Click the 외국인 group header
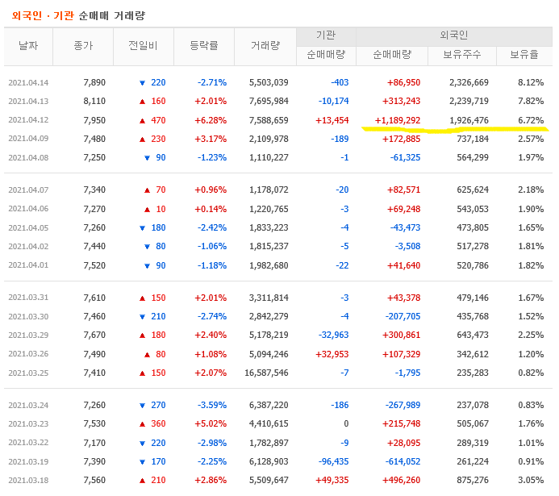The image size is (559, 496). [x=453, y=35]
